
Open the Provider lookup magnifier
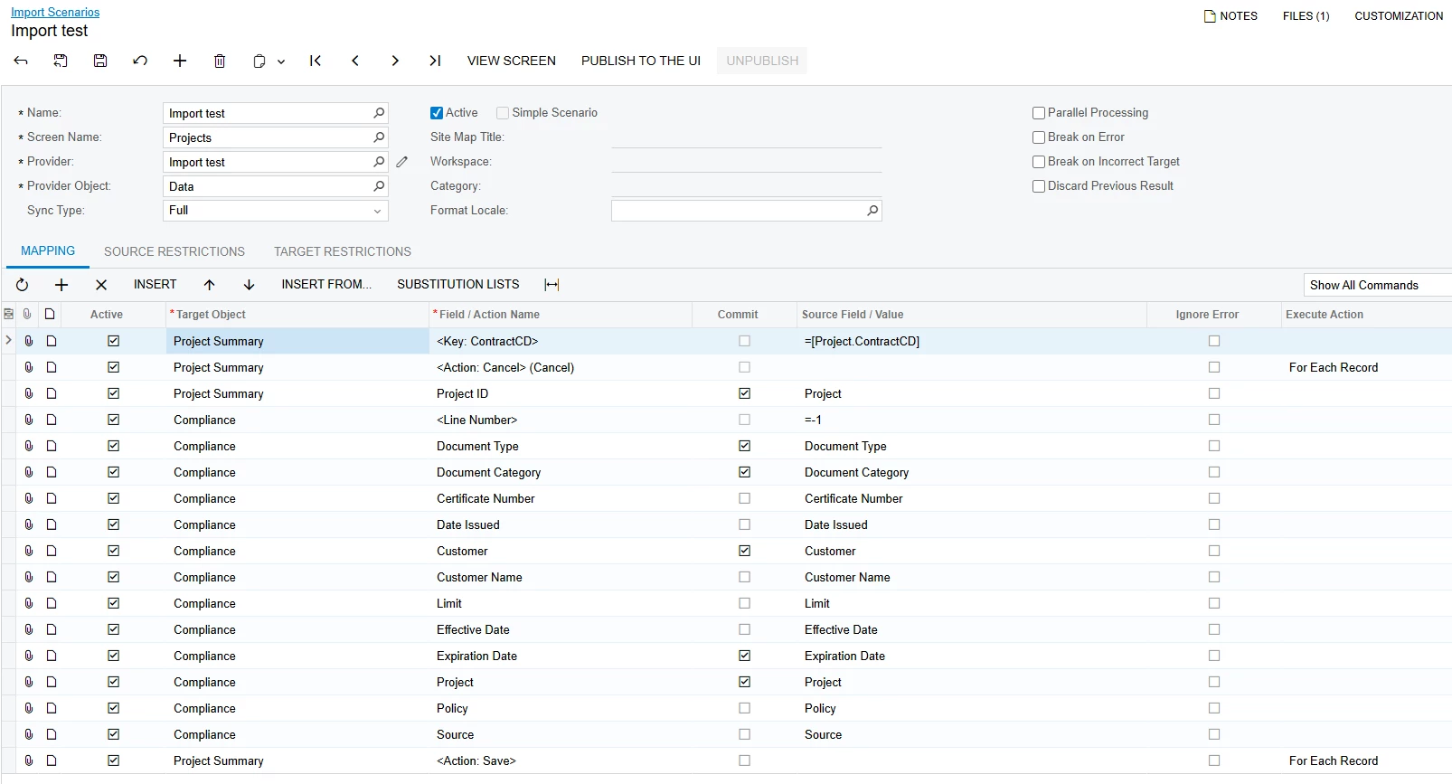pos(379,162)
